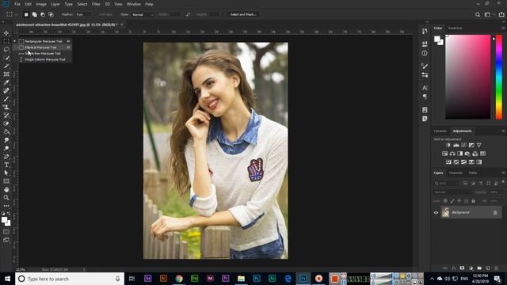
Task: Select the Zoom tool
Action: 6,197
